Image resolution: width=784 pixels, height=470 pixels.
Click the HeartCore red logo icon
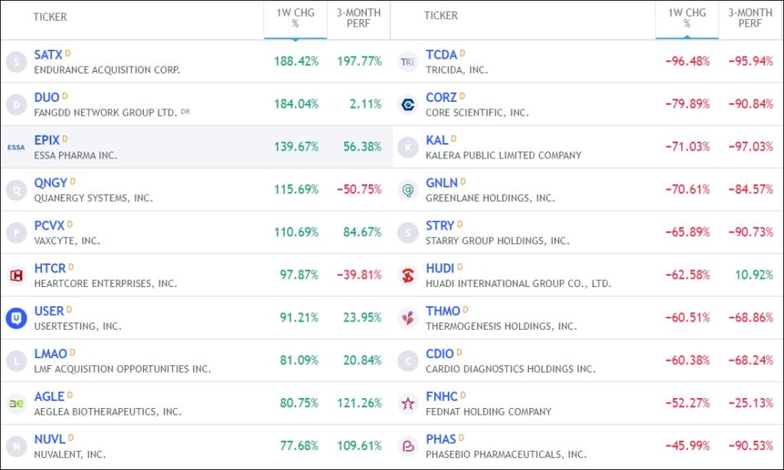16,276
